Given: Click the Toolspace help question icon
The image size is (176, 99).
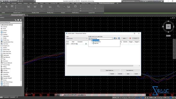Looking at the screenshot, I should 21,20.
